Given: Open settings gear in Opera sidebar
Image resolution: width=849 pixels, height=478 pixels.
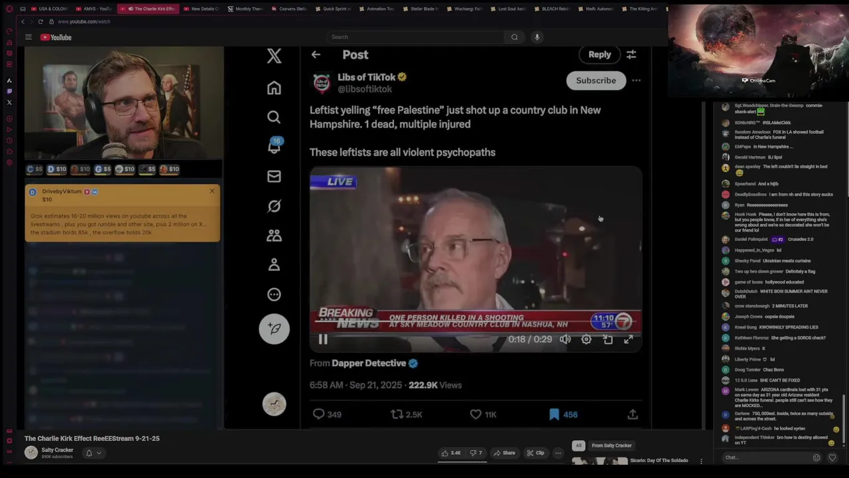Looking at the screenshot, I should coord(9,163).
